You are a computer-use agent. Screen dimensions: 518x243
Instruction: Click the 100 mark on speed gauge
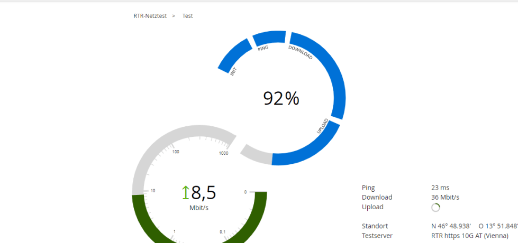tap(175, 152)
